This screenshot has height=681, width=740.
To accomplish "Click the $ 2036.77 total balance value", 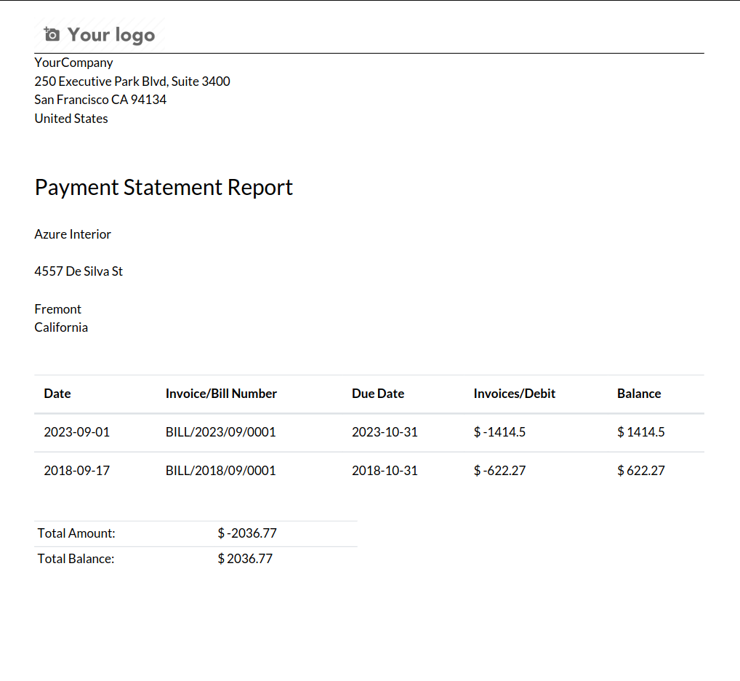I will click(245, 559).
